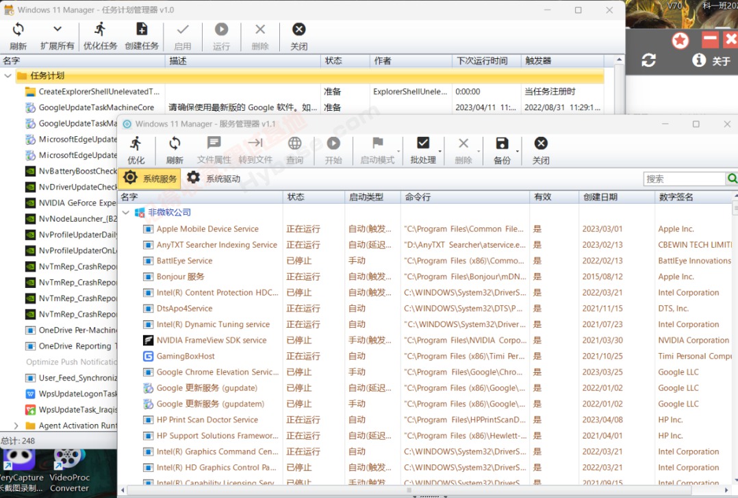738x498 pixels.
Task: Collapse the 非微软公司 group
Action: tap(126, 213)
